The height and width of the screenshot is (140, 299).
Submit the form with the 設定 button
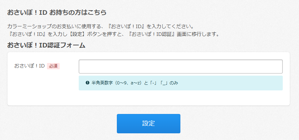pyautogui.click(x=149, y=123)
